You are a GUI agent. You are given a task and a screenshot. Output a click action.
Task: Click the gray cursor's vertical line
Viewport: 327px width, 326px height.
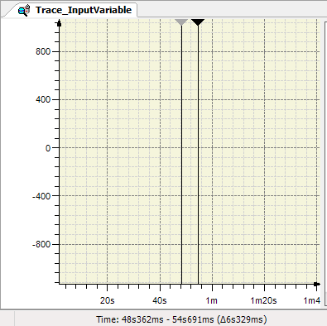pyautogui.click(x=181, y=155)
